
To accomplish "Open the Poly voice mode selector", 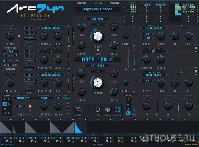I will [10, 51].
